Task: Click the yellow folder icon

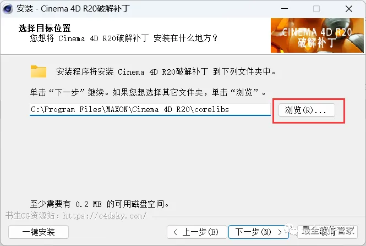Action: pyautogui.click(x=39, y=71)
